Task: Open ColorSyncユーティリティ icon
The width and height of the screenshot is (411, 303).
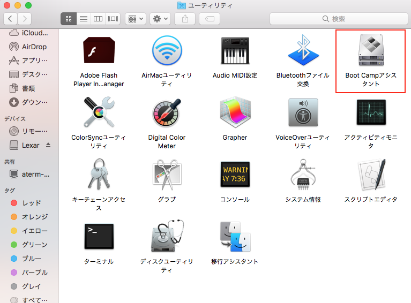Action: 99,112
